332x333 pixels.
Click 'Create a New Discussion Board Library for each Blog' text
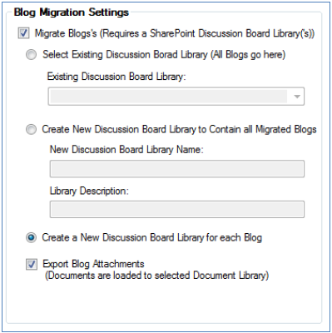(152, 238)
